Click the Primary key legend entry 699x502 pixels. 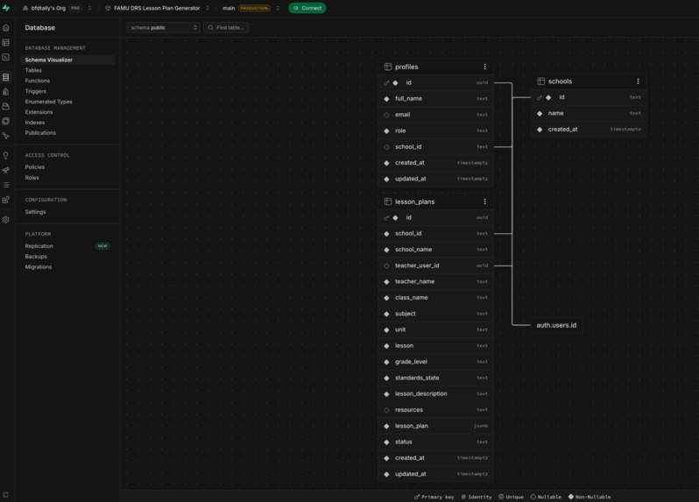click(434, 497)
